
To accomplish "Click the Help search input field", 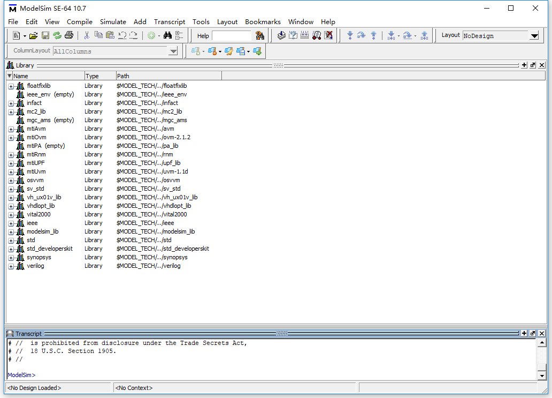I will [x=232, y=35].
